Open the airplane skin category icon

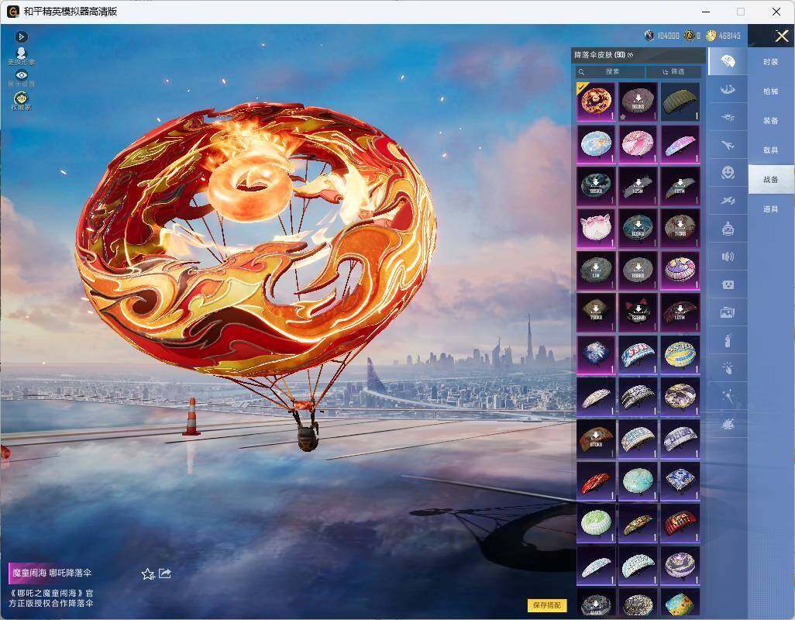(728, 146)
